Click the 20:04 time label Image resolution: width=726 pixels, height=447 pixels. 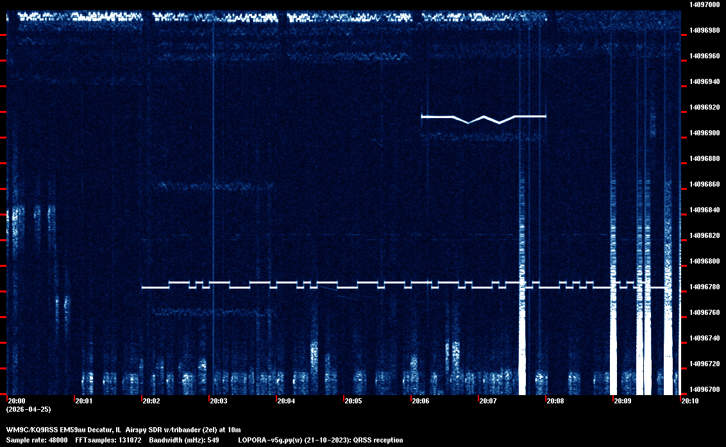pyautogui.click(x=285, y=401)
